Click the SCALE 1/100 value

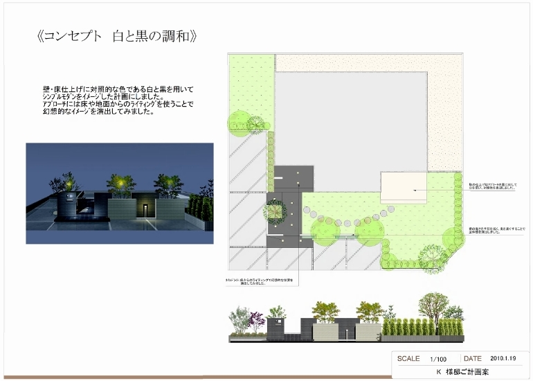click(437, 359)
